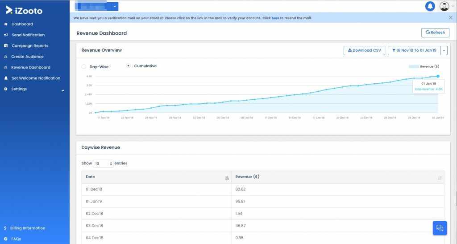457x244 pixels.
Task: Click the notification bell icon in header
Action: click(430, 6)
